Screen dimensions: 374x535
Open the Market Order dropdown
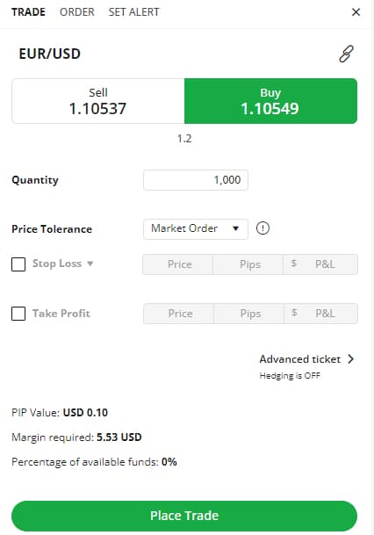196,229
